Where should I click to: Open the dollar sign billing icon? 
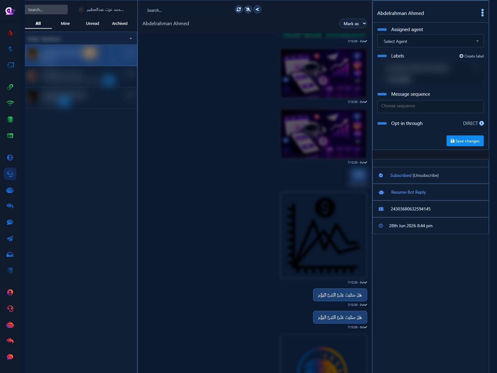pyautogui.click(x=10, y=49)
